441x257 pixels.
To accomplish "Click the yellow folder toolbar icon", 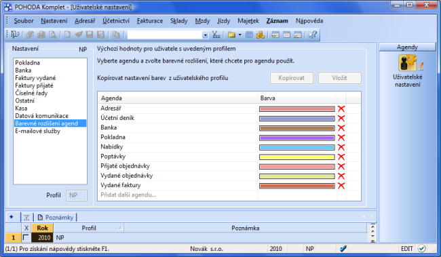I will (x=231, y=35).
